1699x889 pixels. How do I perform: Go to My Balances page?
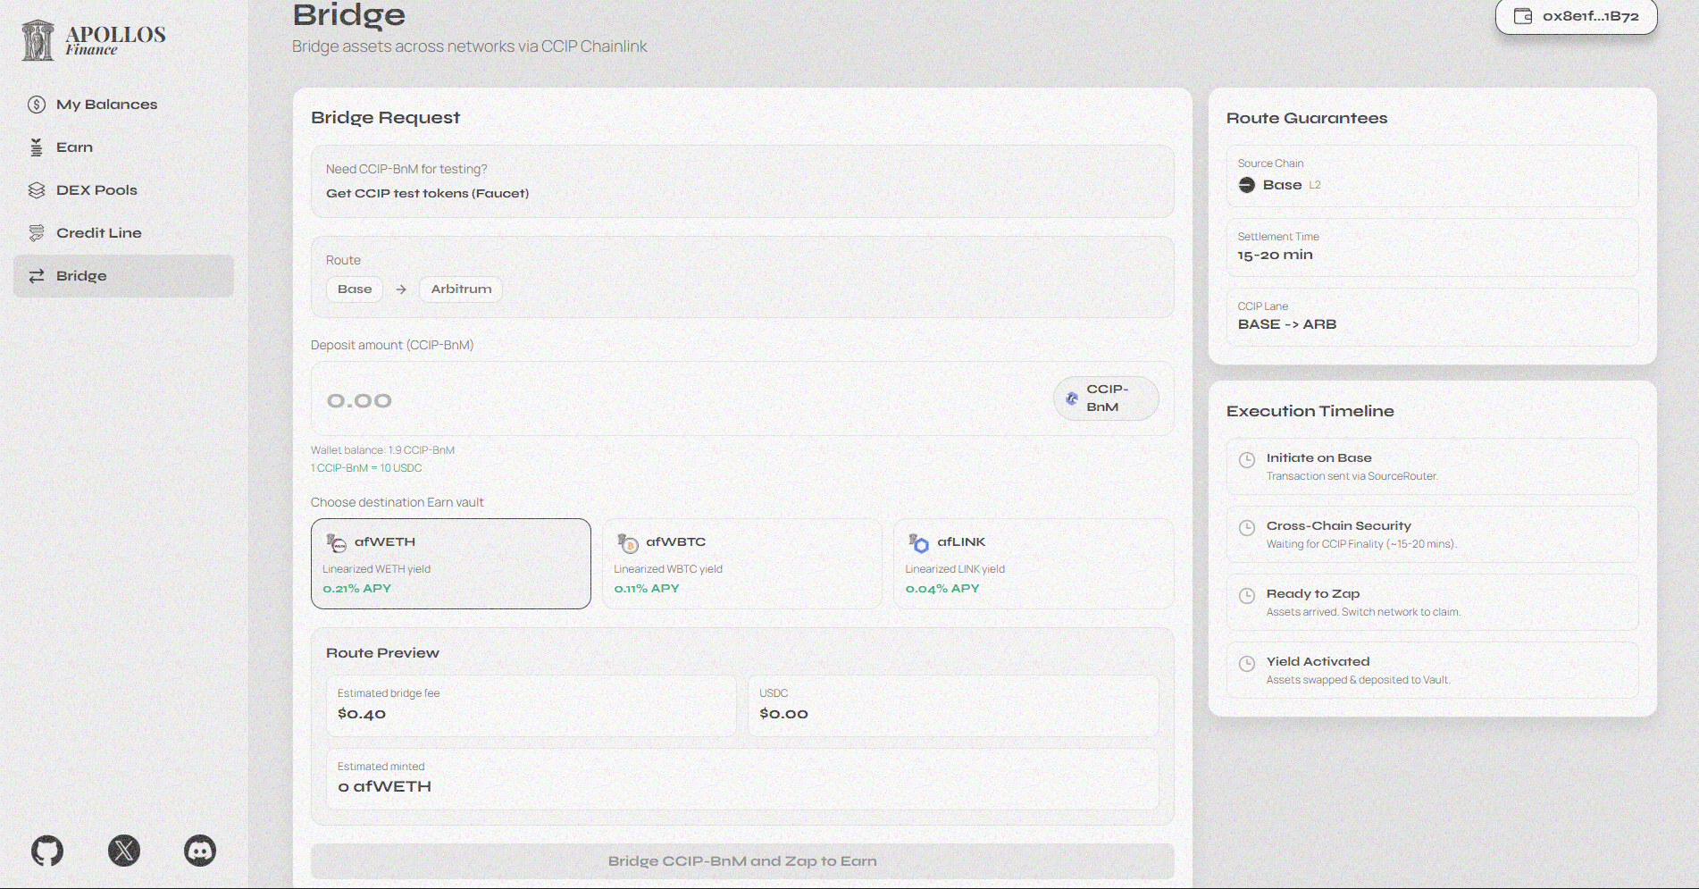pyautogui.click(x=106, y=105)
